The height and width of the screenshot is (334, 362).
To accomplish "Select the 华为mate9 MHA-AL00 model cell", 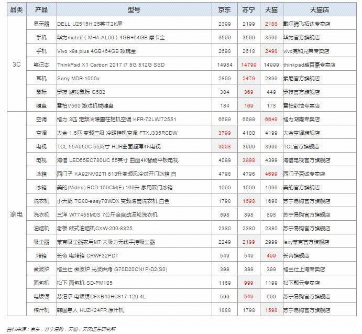I will pos(134,37).
